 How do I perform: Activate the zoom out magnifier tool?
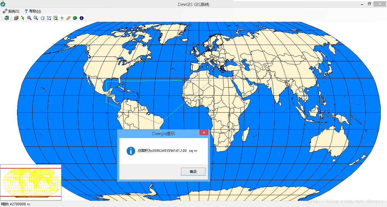pyautogui.click(x=36, y=18)
